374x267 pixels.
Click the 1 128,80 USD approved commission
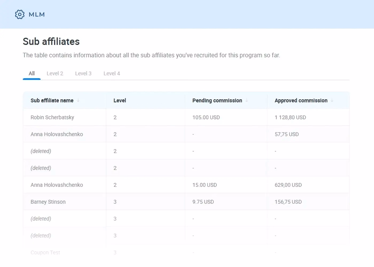290,117
